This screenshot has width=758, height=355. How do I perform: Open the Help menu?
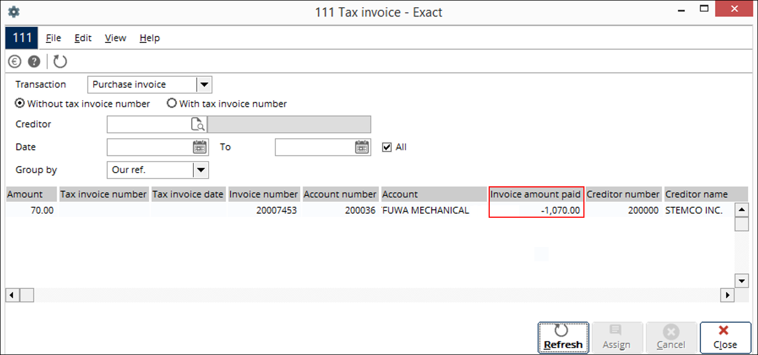point(150,38)
